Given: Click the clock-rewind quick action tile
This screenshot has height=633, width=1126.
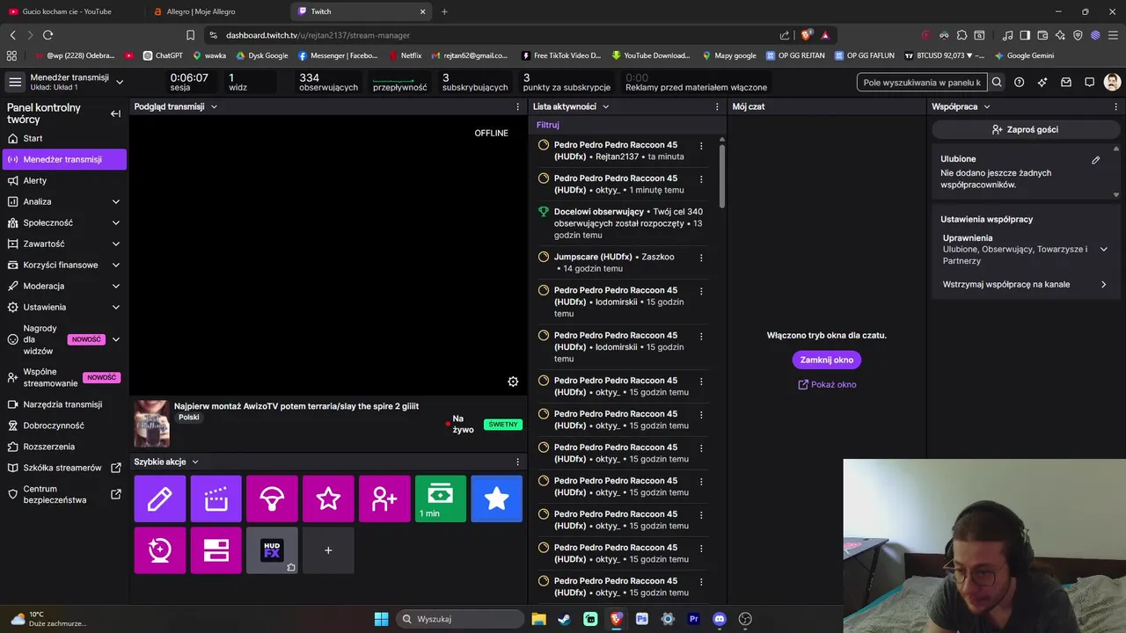Looking at the screenshot, I should [159, 550].
